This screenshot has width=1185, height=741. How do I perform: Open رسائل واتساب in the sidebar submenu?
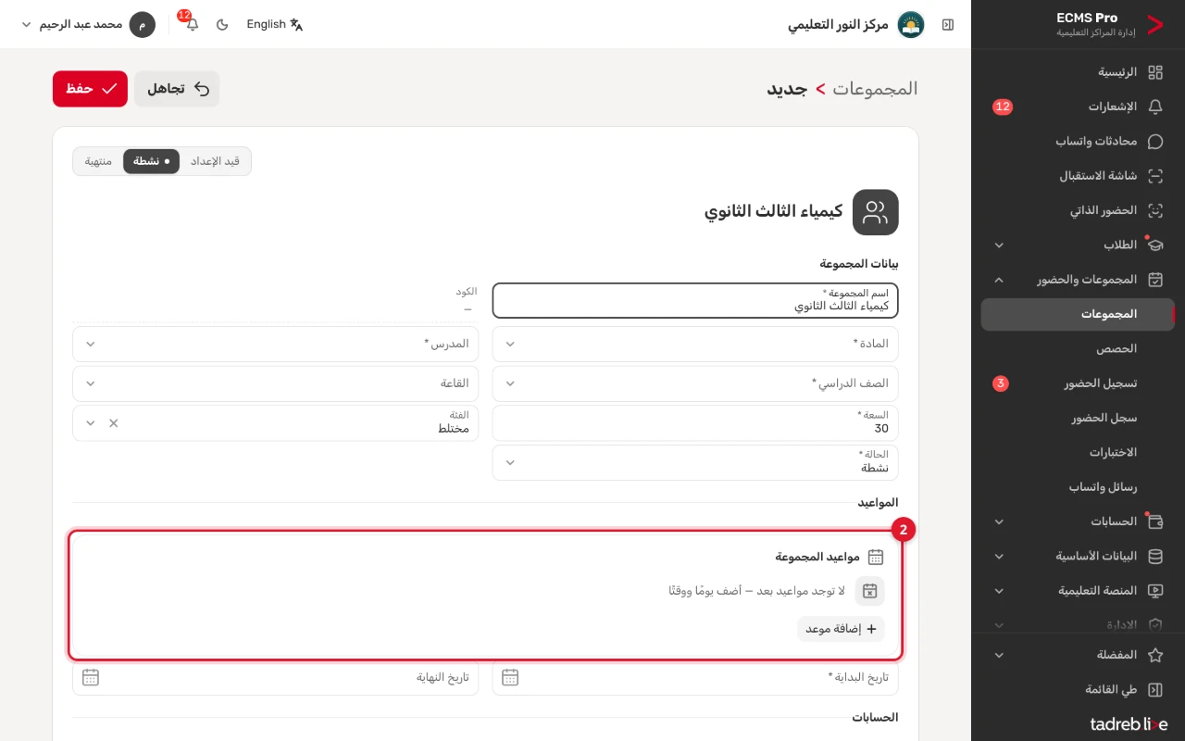(1078, 487)
